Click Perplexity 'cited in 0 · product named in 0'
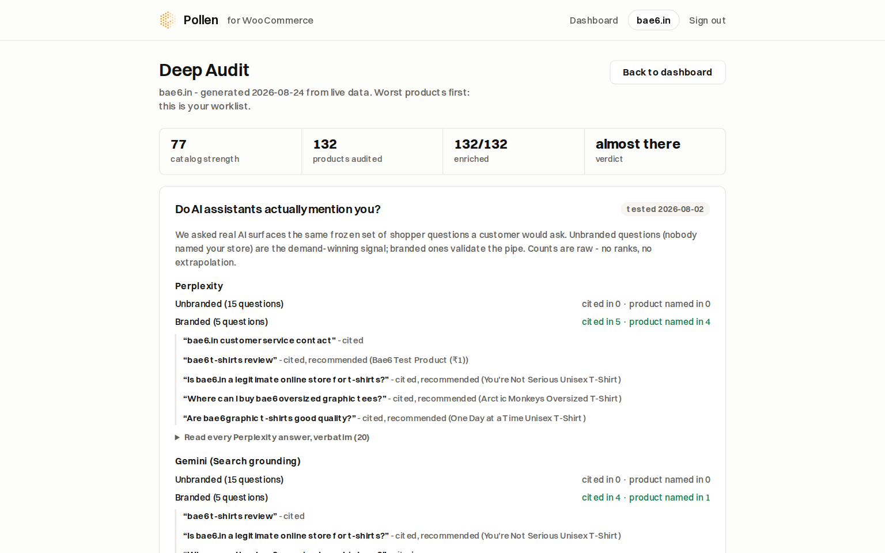 [x=646, y=304]
